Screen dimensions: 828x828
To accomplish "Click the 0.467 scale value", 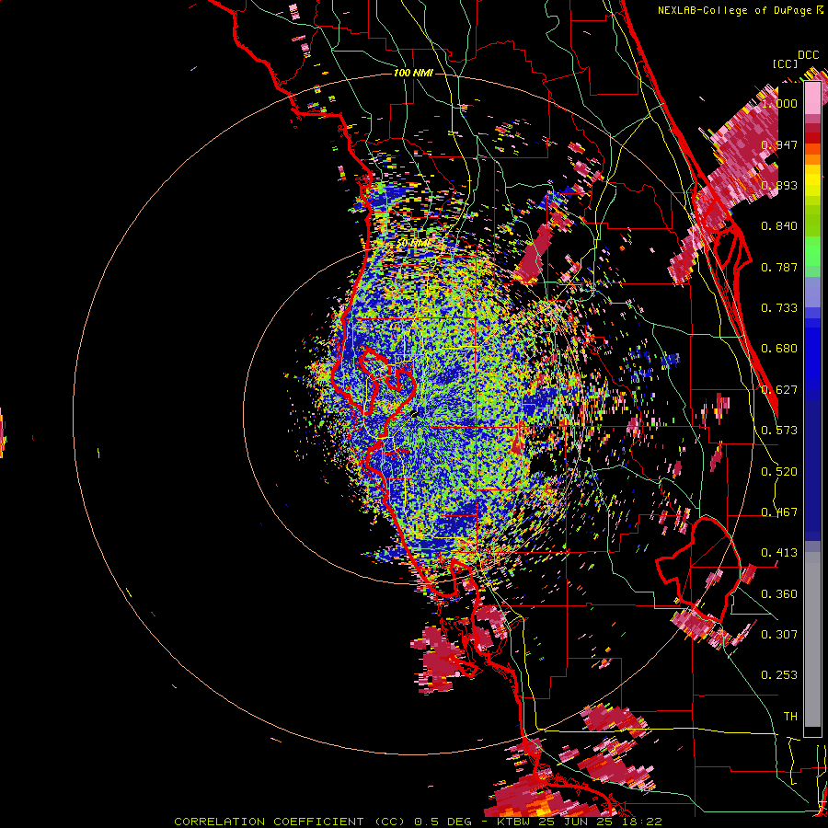I will pyautogui.click(x=779, y=512).
